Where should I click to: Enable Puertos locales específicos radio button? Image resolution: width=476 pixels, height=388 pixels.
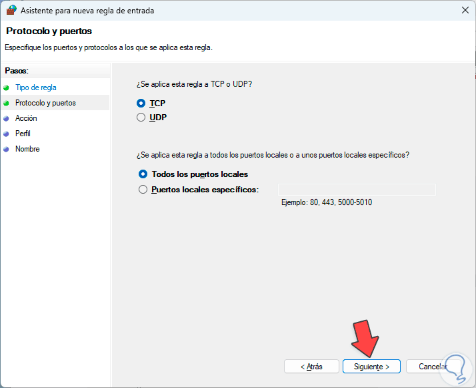click(x=143, y=190)
